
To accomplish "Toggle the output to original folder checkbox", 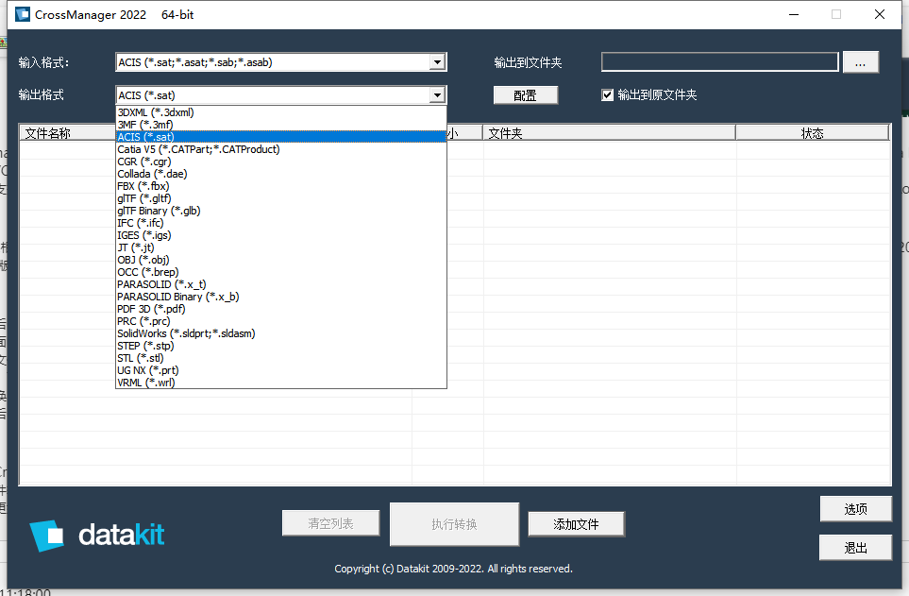I will point(607,95).
